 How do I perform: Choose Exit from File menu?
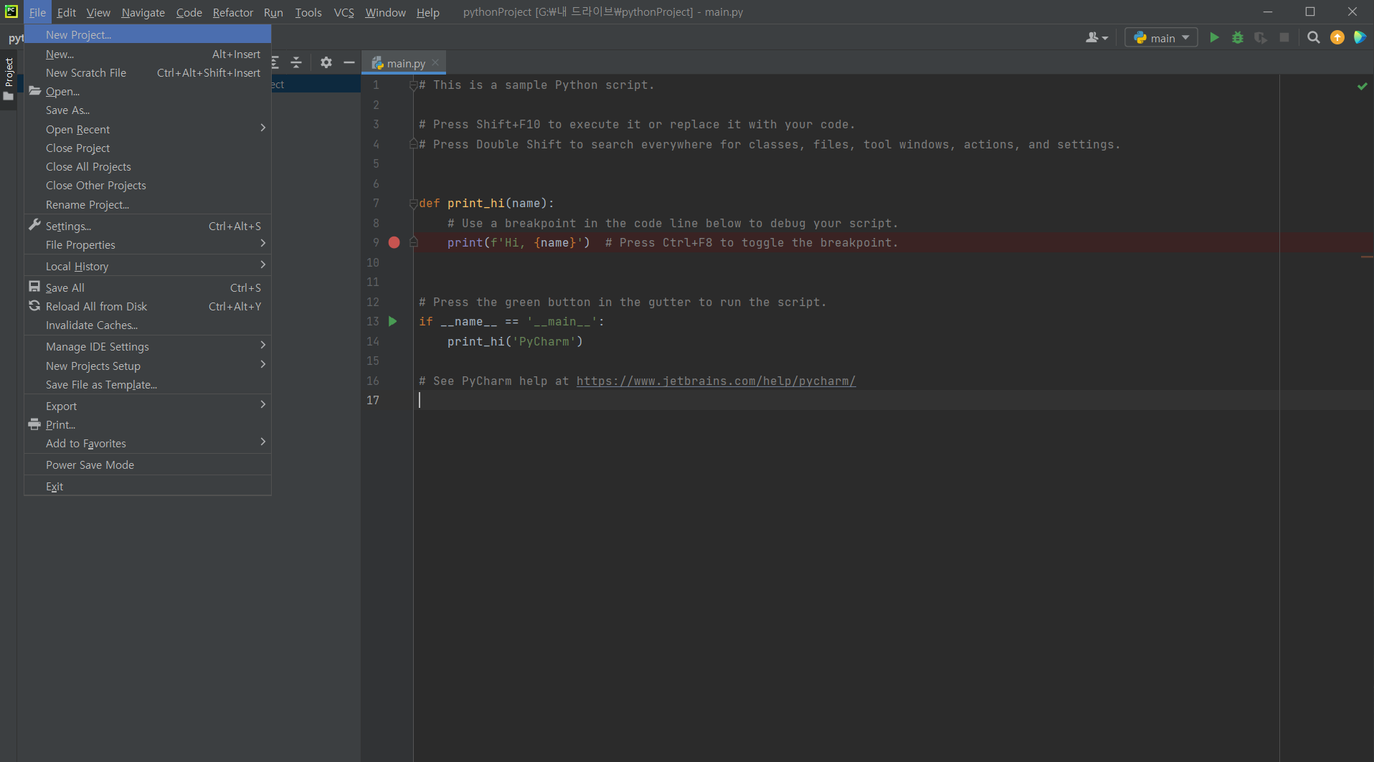pyautogui.click(x=148, y=486)
